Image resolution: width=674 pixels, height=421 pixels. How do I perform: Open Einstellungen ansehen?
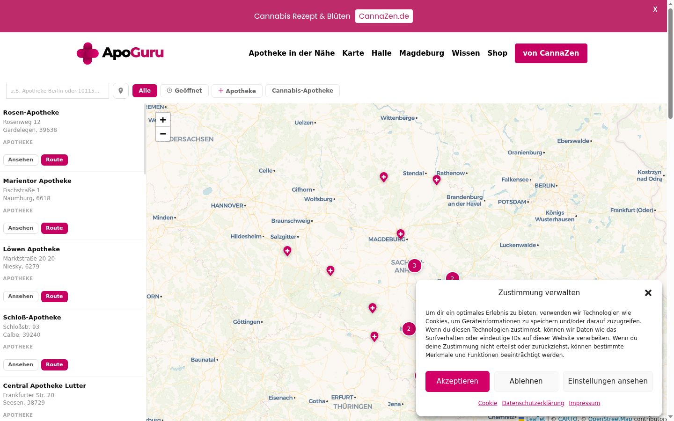pyautogui.click(x=608, y=381)
